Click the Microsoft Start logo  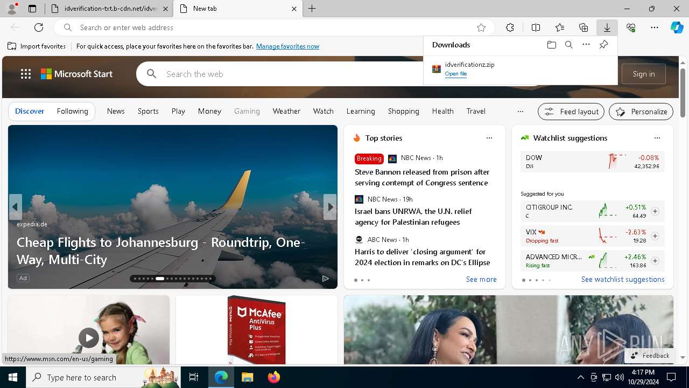(x=76, y=74)
